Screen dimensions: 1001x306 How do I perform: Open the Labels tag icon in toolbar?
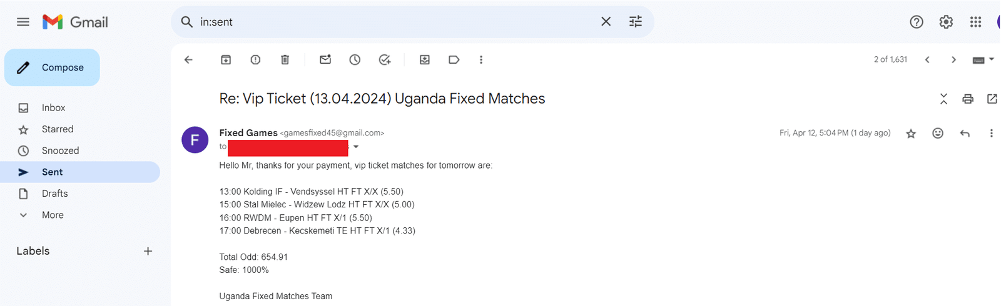coord(454,60)
